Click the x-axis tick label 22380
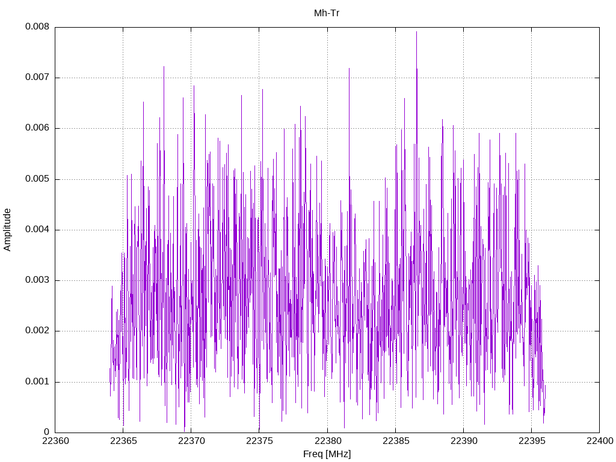The width and height of the screenshot is (616, 462). tap(327, 441)
